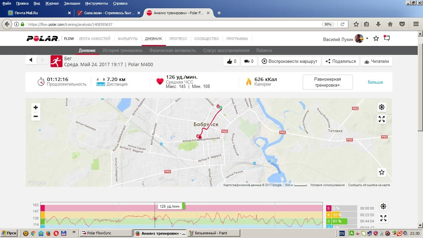Click the star icon in Polar header
The image size is (423, 238).
(376, 39)
